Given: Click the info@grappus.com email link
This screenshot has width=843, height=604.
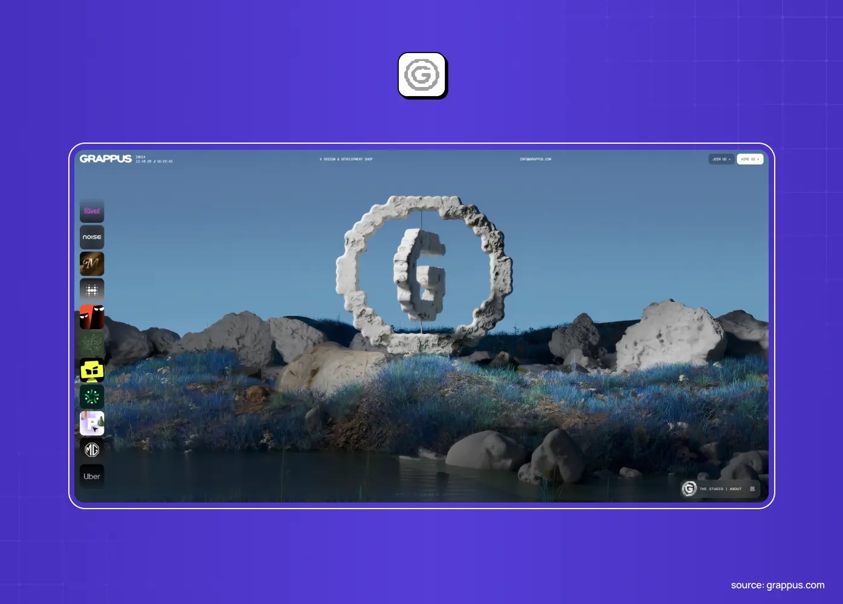Looking at the screenshot, I should click(535, 159).
